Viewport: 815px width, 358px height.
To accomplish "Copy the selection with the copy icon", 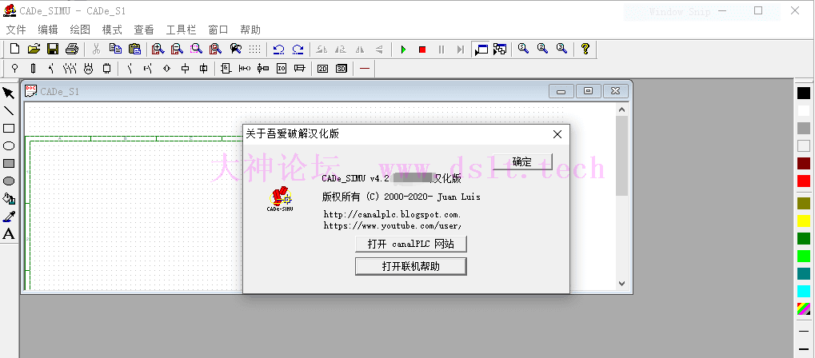I will [115, 50].
